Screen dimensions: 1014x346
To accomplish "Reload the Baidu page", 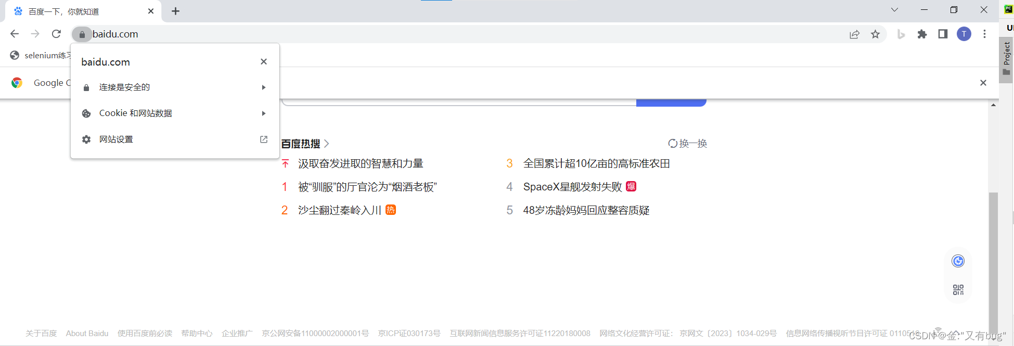I will (x=56, y=34).
